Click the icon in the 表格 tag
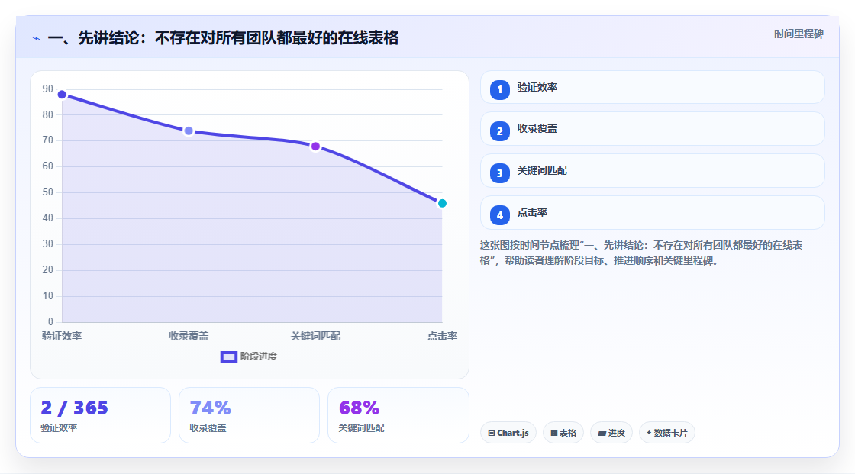 point(554,433)
